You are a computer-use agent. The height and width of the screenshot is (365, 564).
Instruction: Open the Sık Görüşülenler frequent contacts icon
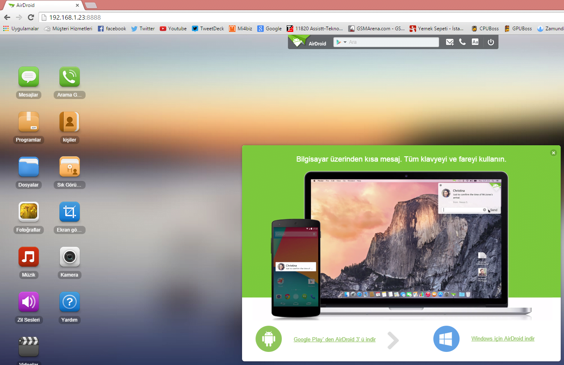70,167
